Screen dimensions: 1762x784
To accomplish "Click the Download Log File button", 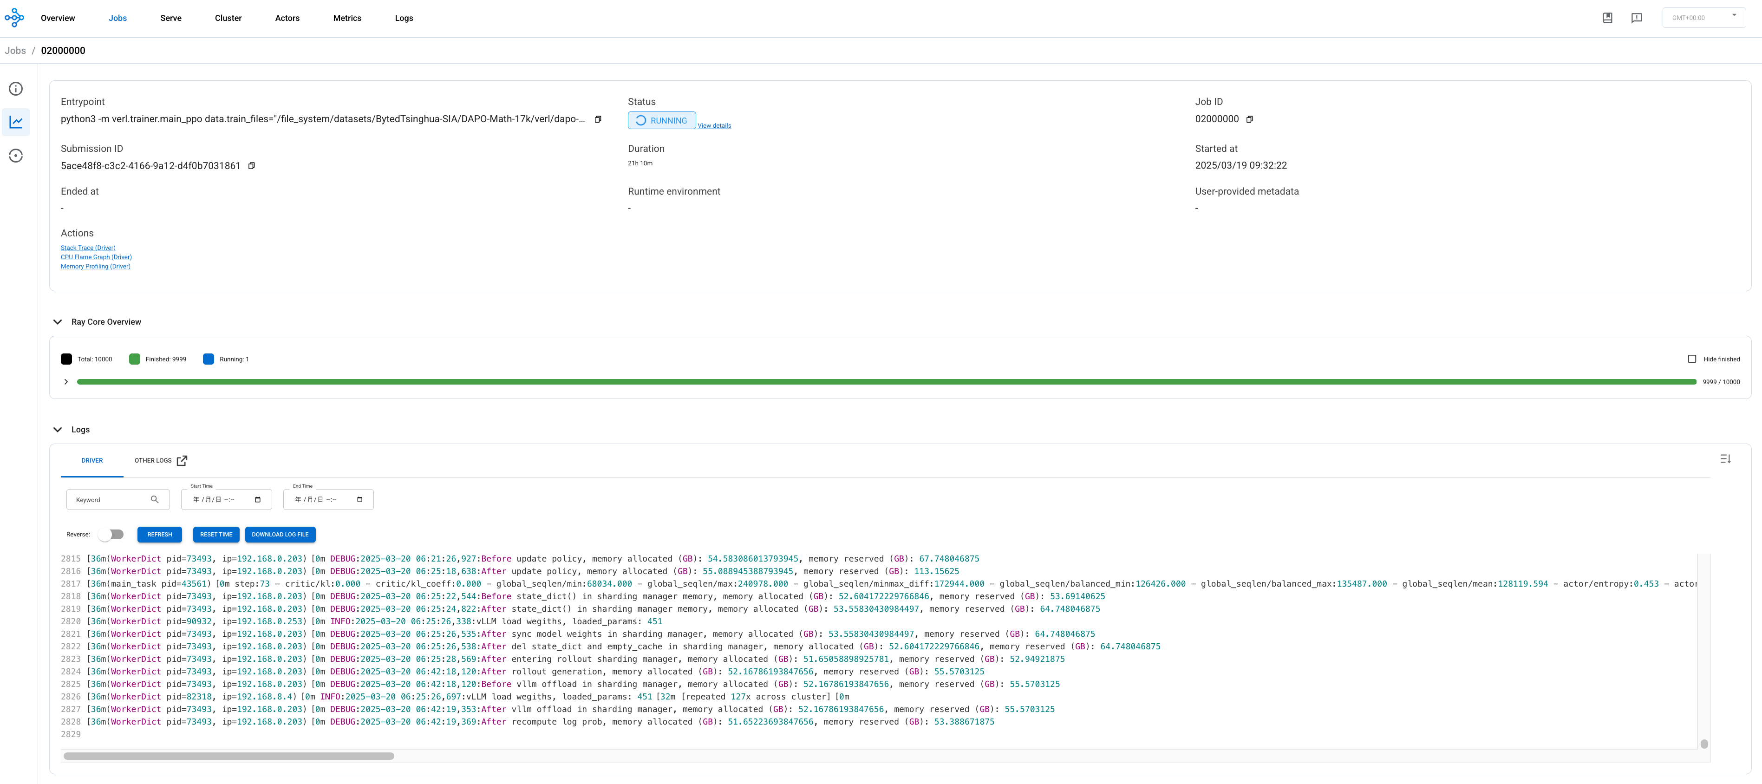I will tap(280, 534).
